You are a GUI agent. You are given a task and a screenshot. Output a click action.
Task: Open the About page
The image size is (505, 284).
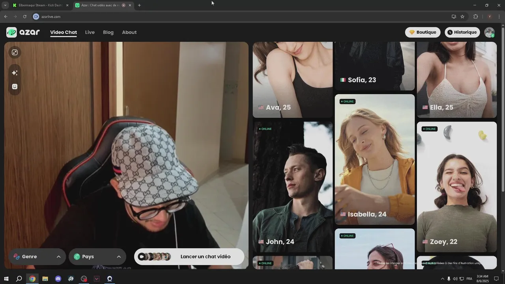coord(129,32)
